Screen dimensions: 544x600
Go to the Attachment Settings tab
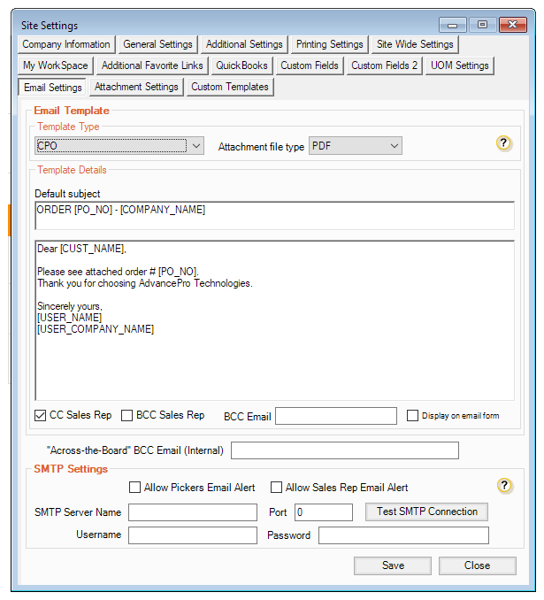coord(137,87)
